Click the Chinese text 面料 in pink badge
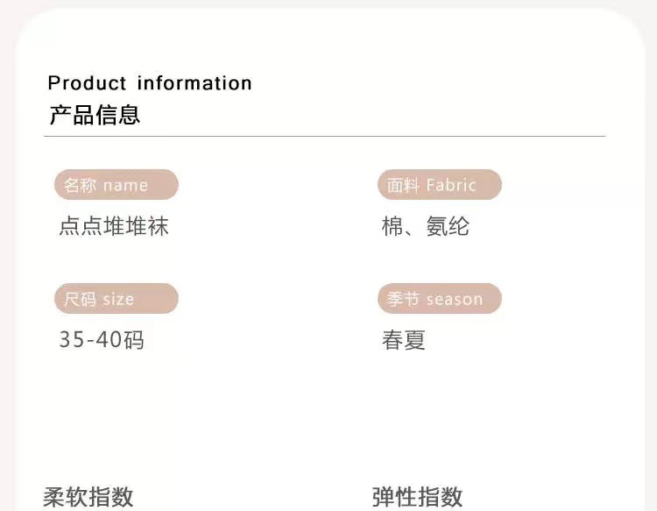 404,185
